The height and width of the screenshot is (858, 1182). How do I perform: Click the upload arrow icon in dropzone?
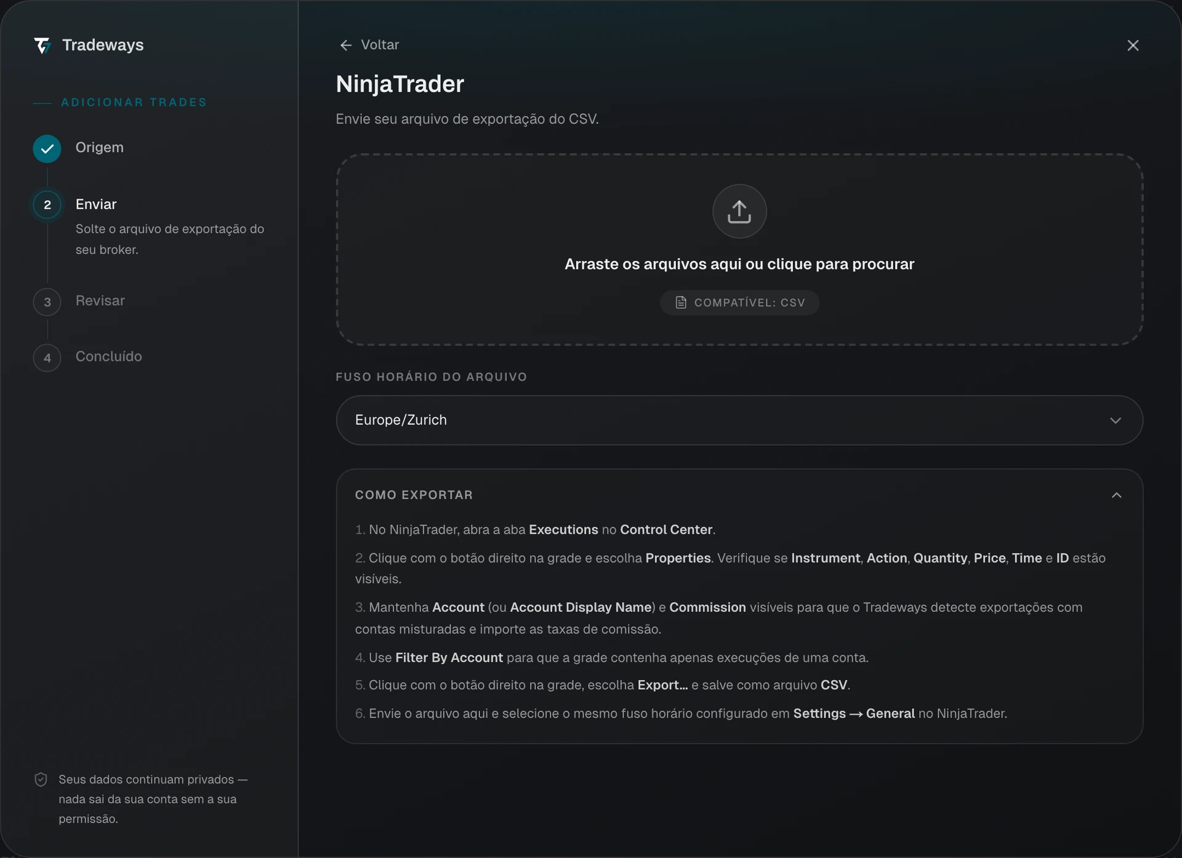coord(739,211)
